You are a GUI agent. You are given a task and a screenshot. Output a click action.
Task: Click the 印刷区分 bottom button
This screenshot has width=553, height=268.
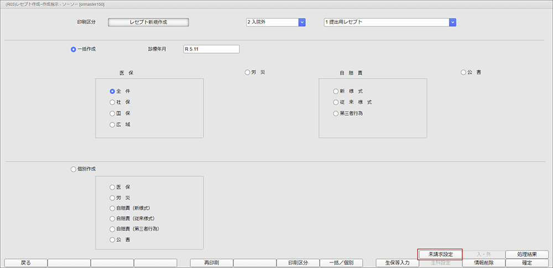(298, 263)
